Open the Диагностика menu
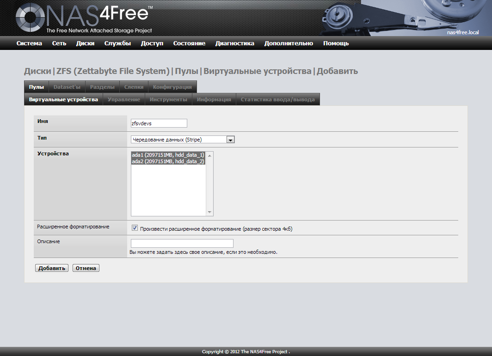The height and width of the screenshot is (356, 492). (x=235, y=43)
